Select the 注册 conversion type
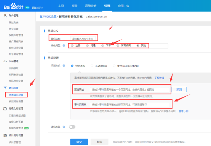Viewport: 211px width, 146px height. pyautogui.click(x=72, y=46)
